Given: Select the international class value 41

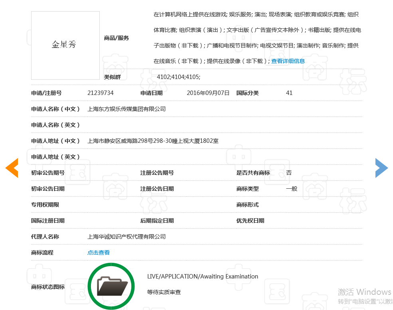Looking at the screenshot, I should [289, 93].
